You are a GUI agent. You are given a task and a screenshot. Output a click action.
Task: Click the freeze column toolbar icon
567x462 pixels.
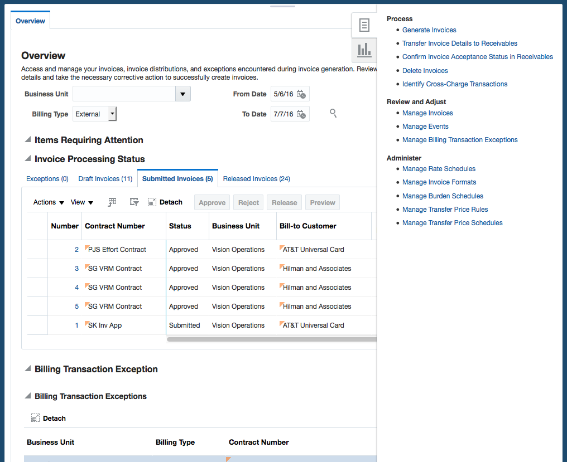click(x=112, y=202)
